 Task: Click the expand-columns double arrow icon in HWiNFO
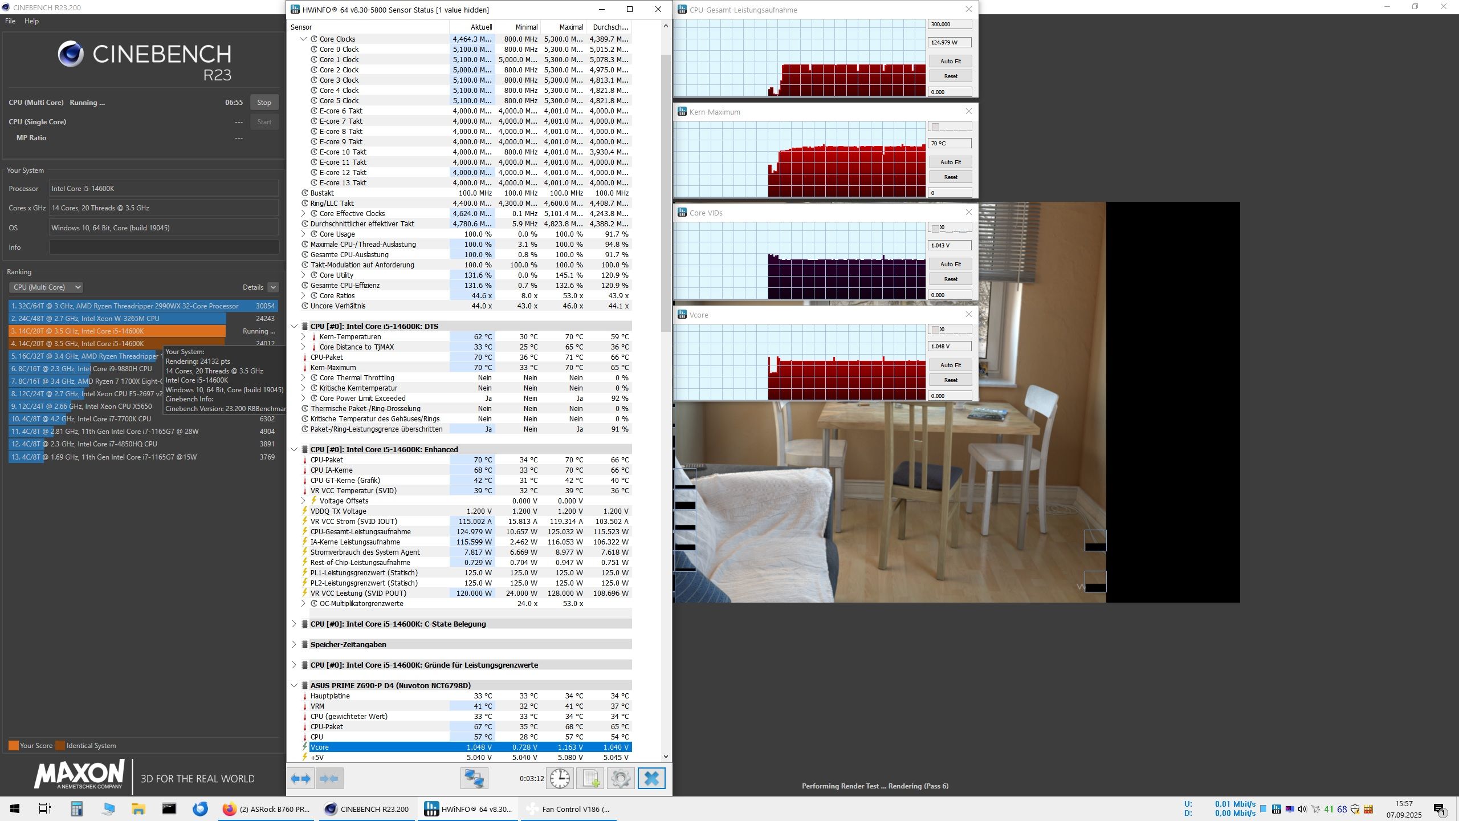pos(301,778)
